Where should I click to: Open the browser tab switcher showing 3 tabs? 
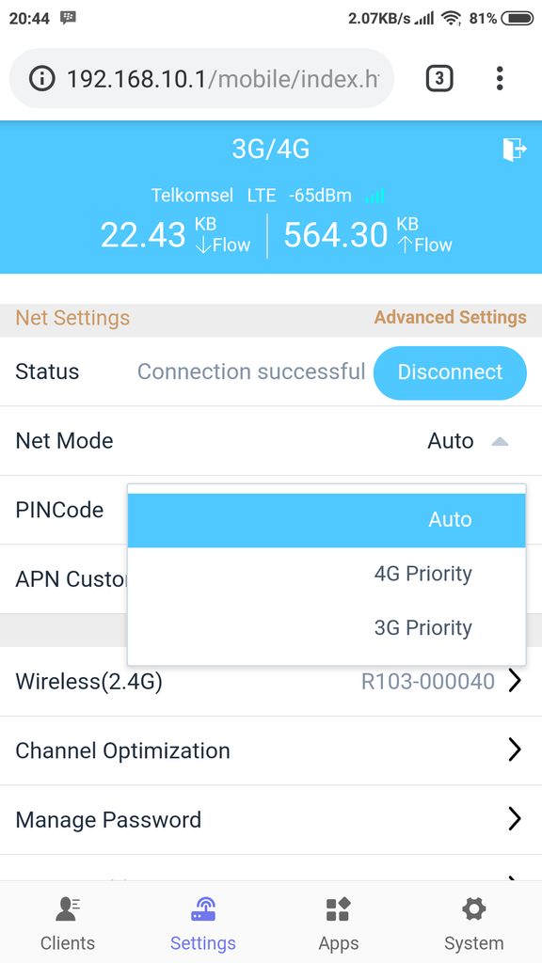coord(438,79)
